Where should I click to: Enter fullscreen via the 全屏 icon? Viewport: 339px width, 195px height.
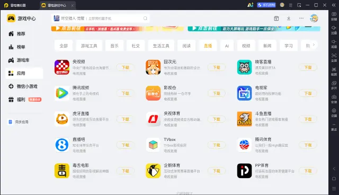tap(334, 58)
